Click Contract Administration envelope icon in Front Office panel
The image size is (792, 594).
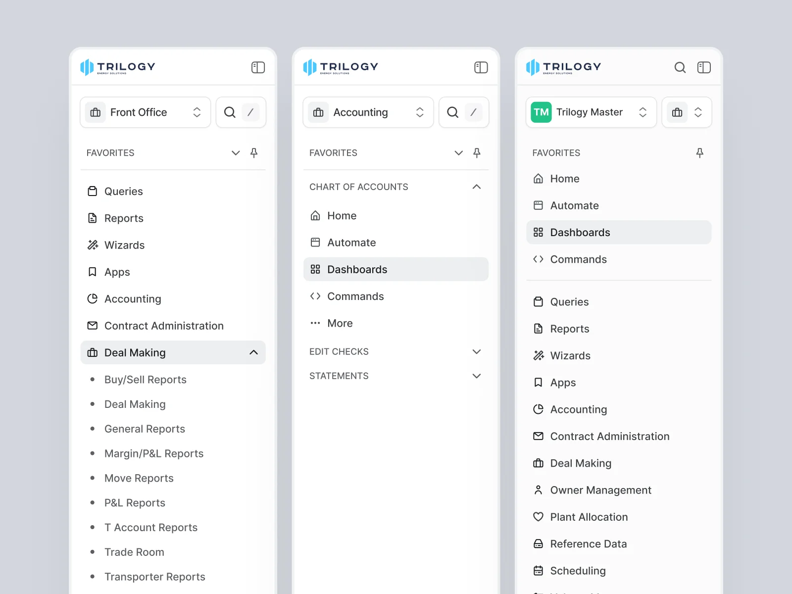pyautogui.click(x=93, y=326)
